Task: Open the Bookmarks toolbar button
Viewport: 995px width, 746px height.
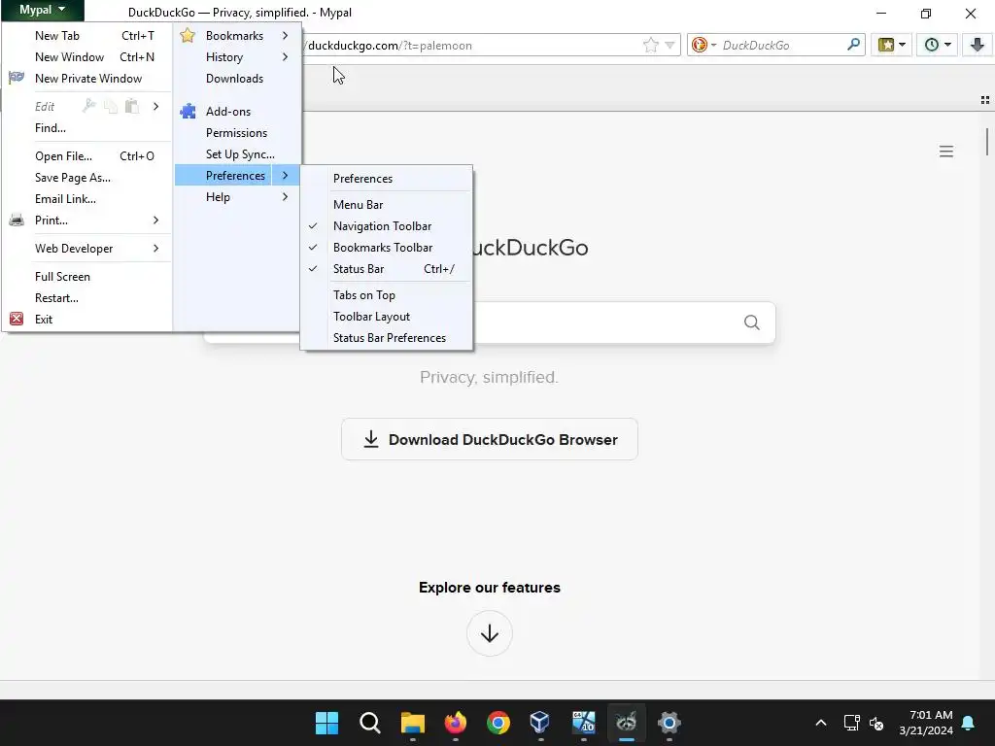Action: [892, 45]
